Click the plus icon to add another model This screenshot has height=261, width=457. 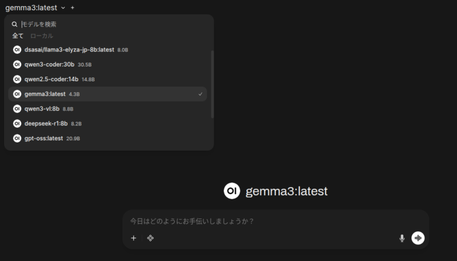point(73,8)
